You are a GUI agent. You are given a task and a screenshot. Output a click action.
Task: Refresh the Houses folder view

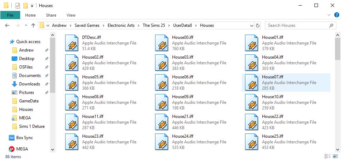click(x=258, y=26)
